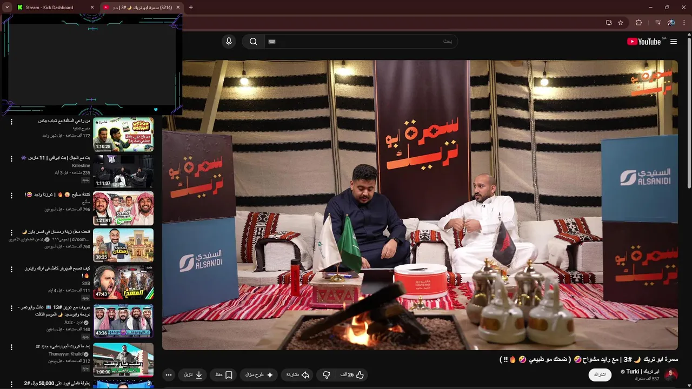Open the طرح سؤال ask button
Screen dimensions: 692x389
[x=260, y=374]
